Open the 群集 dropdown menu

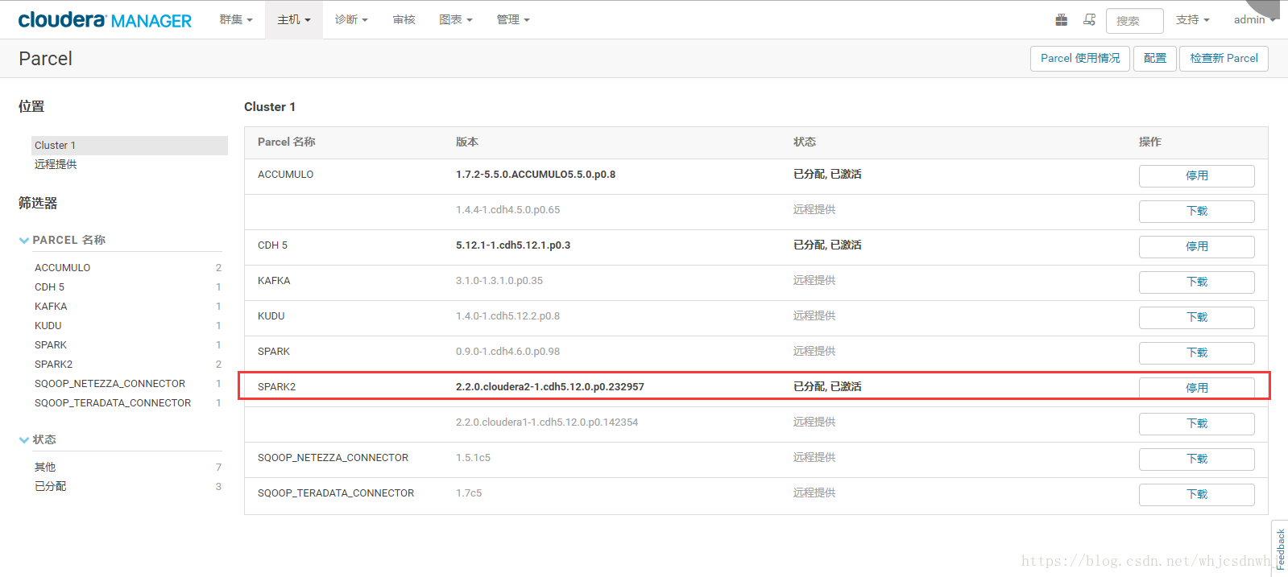pyautogui.click(x=236, y=19)
